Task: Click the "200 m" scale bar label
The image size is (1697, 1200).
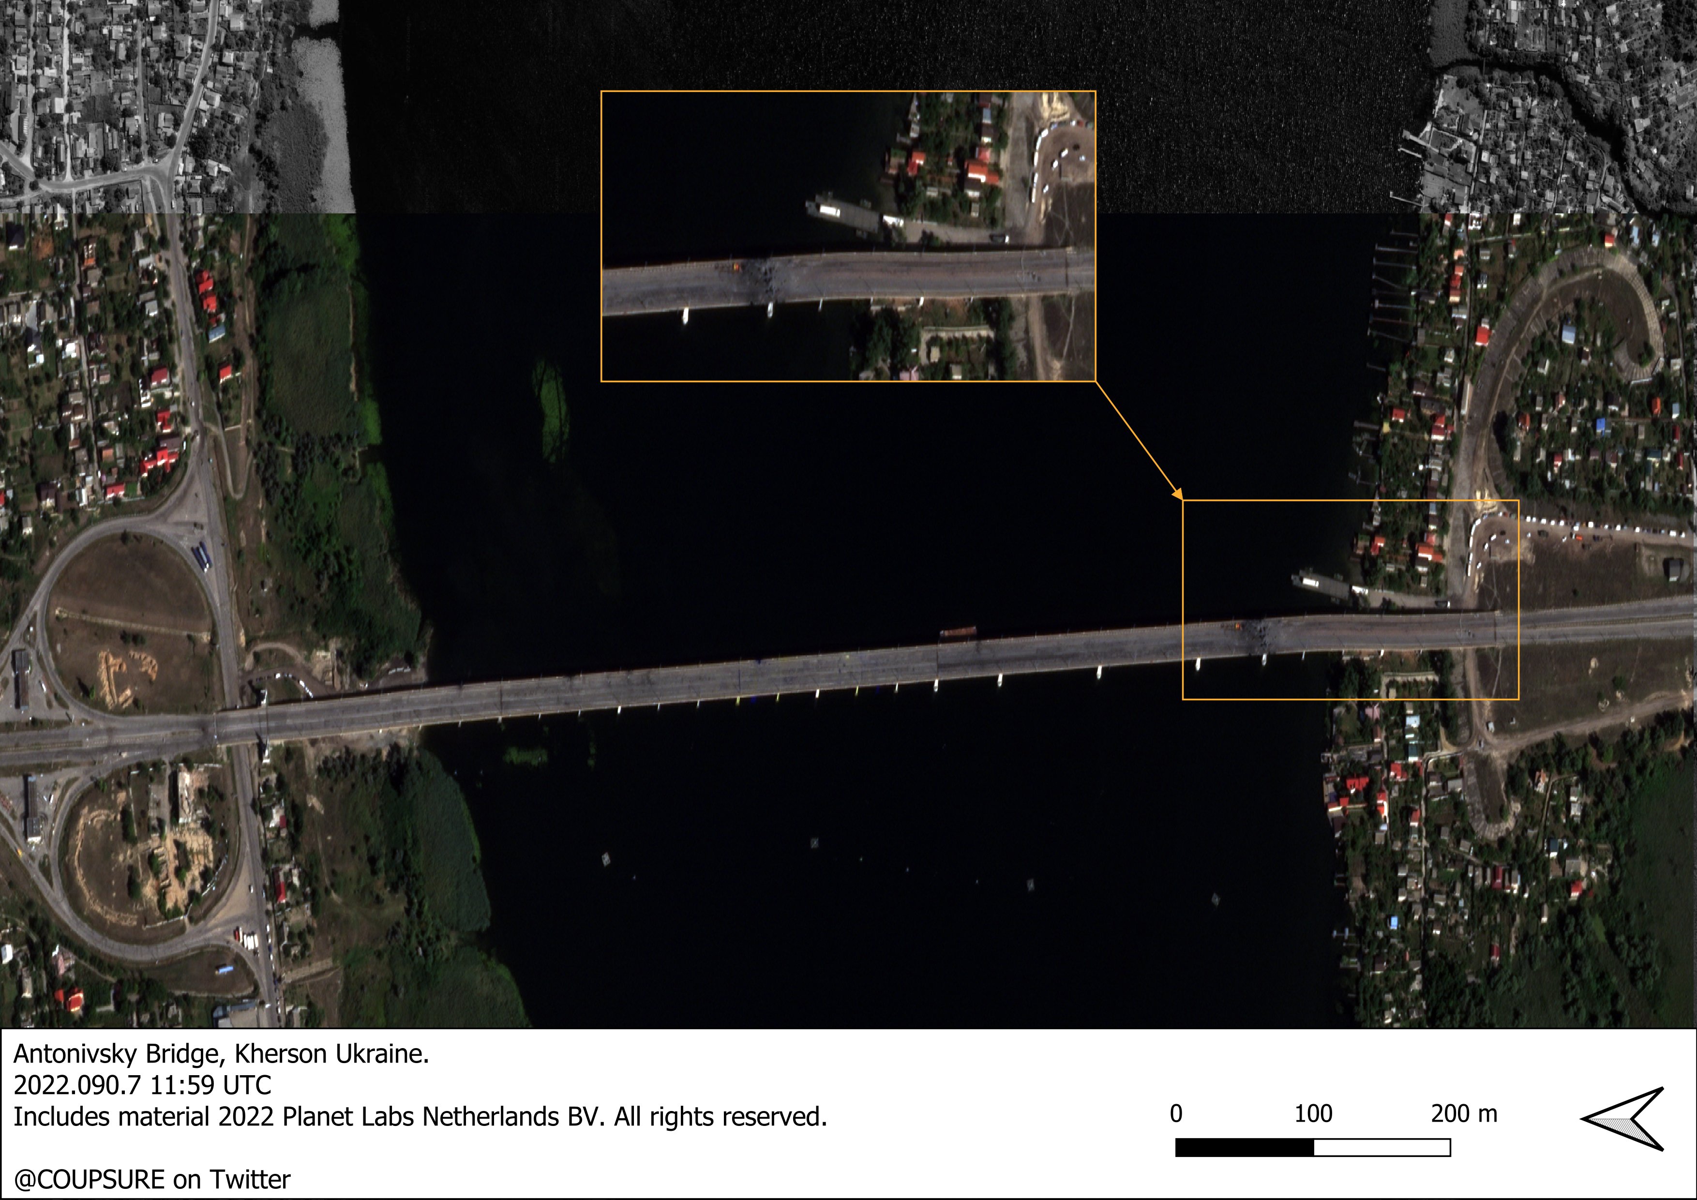Action: pyautogui.click(x=1463, y=1113)
